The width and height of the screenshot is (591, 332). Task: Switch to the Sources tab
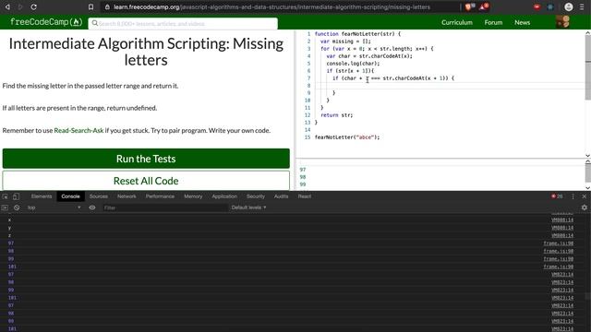click(99, 196)
